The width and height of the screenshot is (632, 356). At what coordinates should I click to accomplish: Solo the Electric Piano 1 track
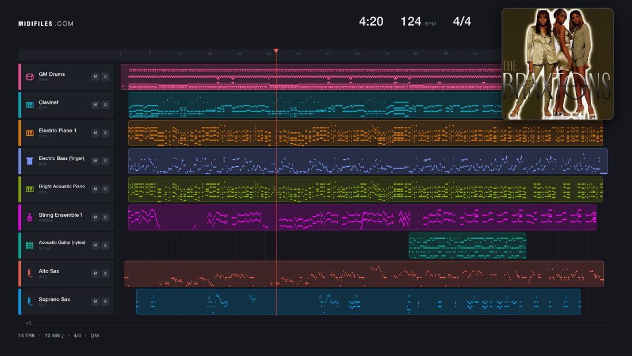click(x=105, y=133)
